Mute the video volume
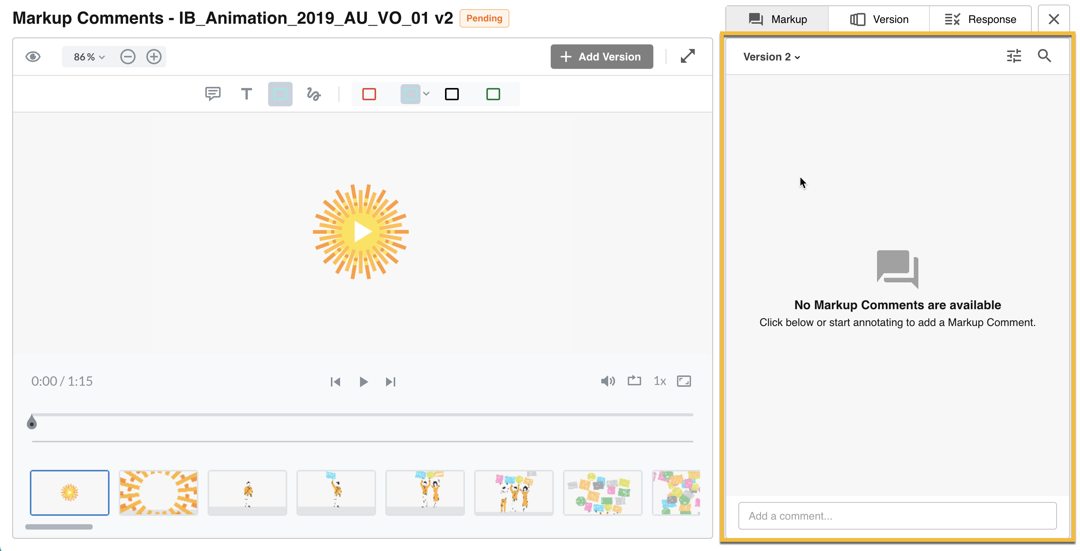Screen dimensions: 1080x551 (x=607, y=381)
